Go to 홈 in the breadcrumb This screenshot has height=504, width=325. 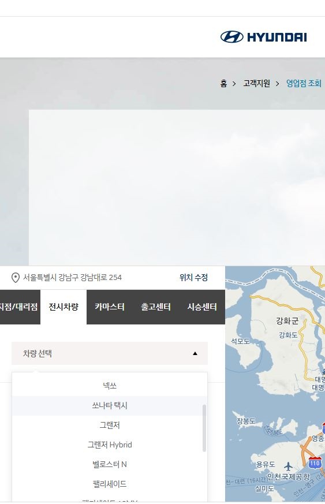(223, 84)
